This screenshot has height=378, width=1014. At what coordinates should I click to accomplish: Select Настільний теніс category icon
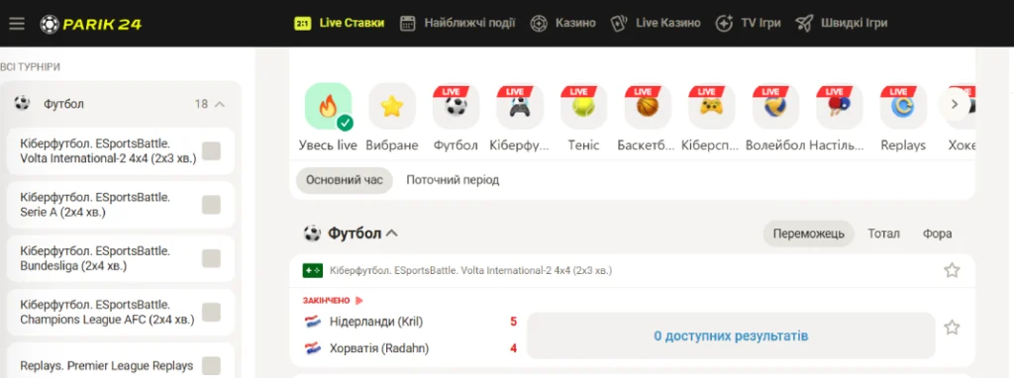(840, 106)
